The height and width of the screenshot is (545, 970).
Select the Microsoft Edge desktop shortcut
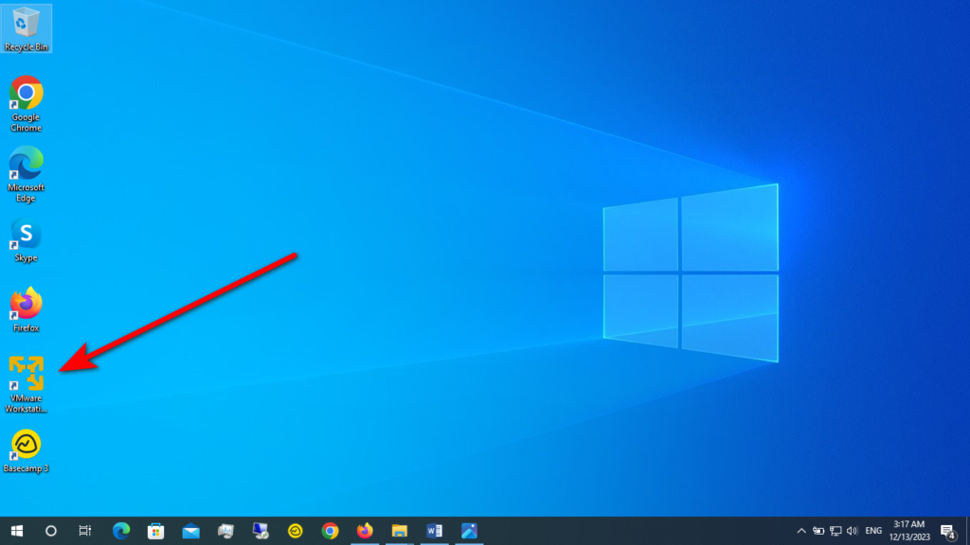tap(26, 174)
